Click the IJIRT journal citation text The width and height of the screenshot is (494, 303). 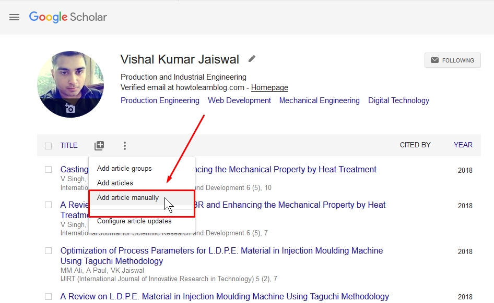(x=169, y=279)
